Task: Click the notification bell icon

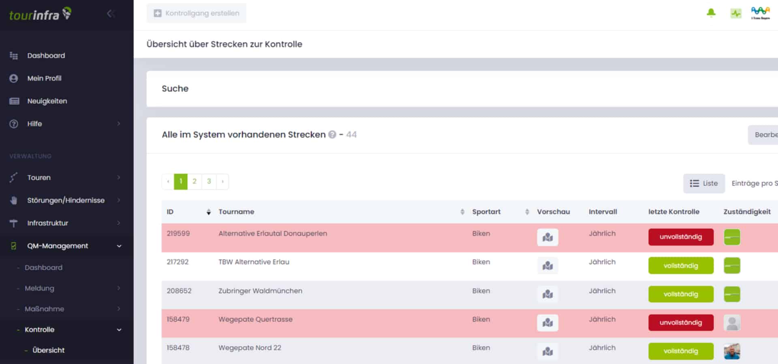Action: click(711, 13)
